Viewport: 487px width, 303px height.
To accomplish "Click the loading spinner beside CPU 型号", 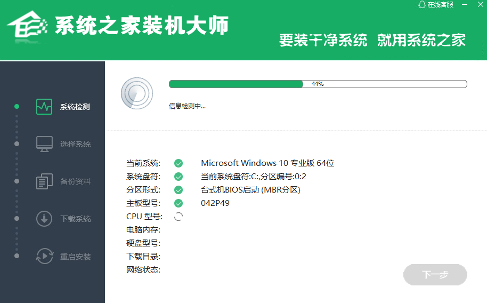I will pos(178,217).
